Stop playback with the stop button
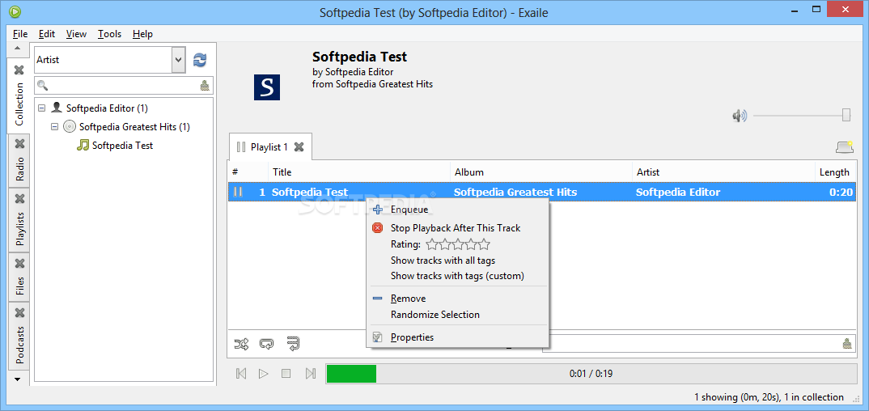Viewport: 869px width, 411px height. click(x=286, y=374)
